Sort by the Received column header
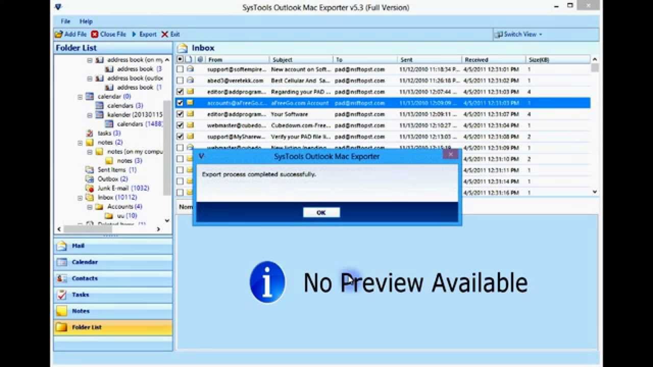Screen dimensions: 653x367 pos(494,60)
